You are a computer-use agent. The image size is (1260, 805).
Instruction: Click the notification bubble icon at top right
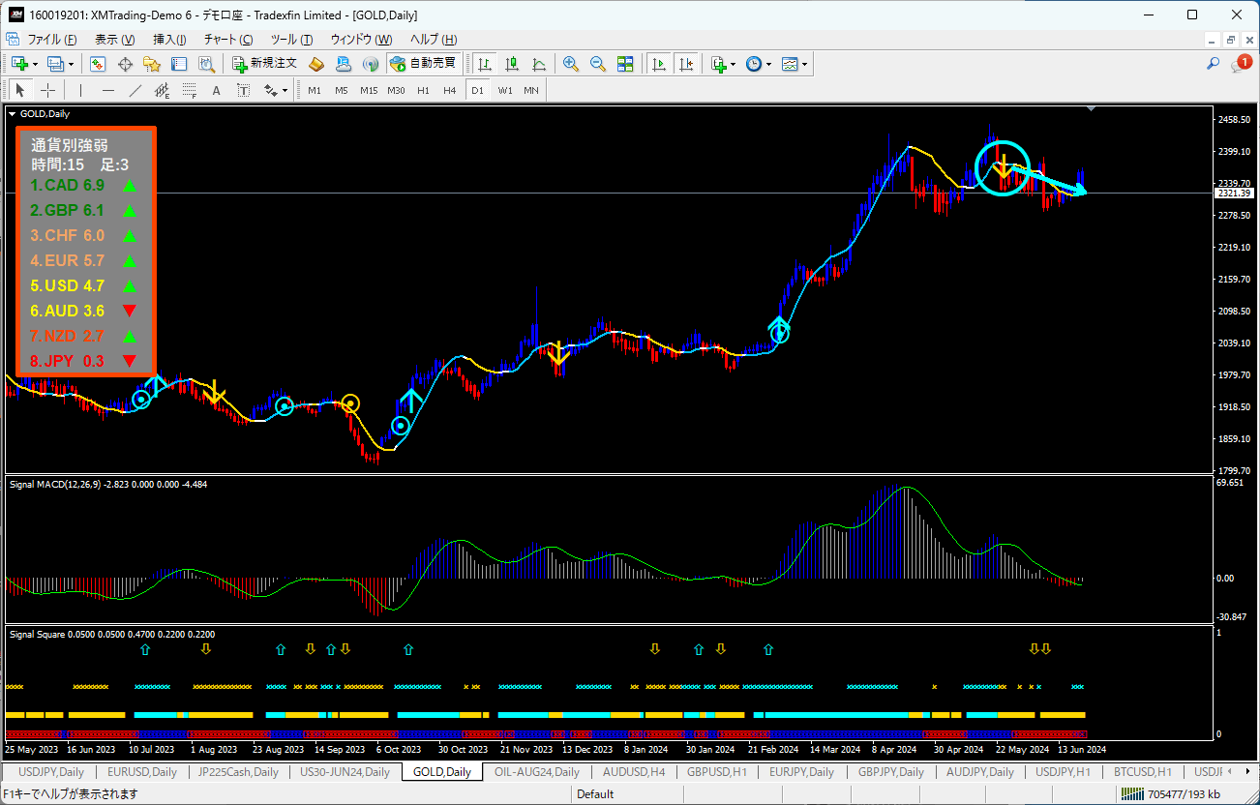tap(1241, 64)
